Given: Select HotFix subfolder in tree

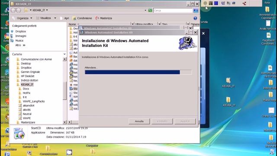Looking at the screenshot, I should [x=26, y=93].
